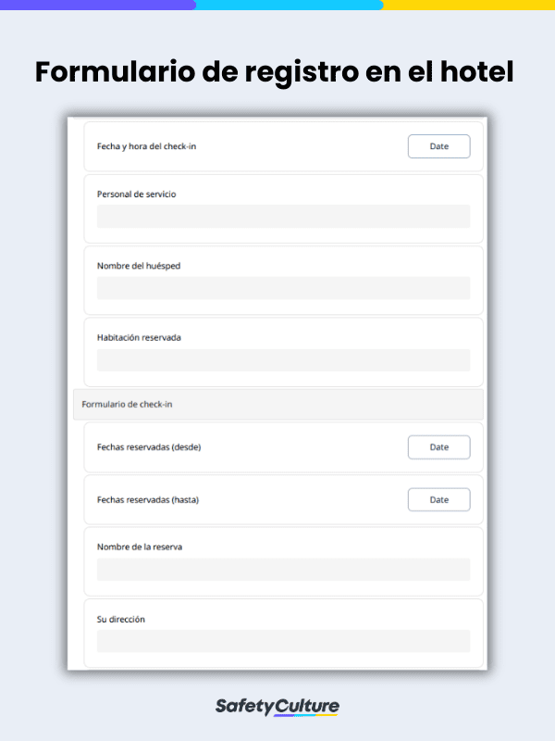This screenshot has width=555, height=741.
Task: Open the date picker for Fecha y hora del check-in
Action: pyautogui.click(x=438, y=146)
